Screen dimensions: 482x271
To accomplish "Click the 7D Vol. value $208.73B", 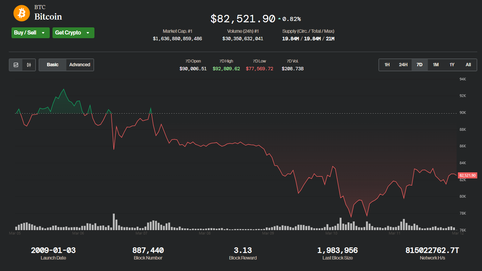I will click(x=292, y=69).
